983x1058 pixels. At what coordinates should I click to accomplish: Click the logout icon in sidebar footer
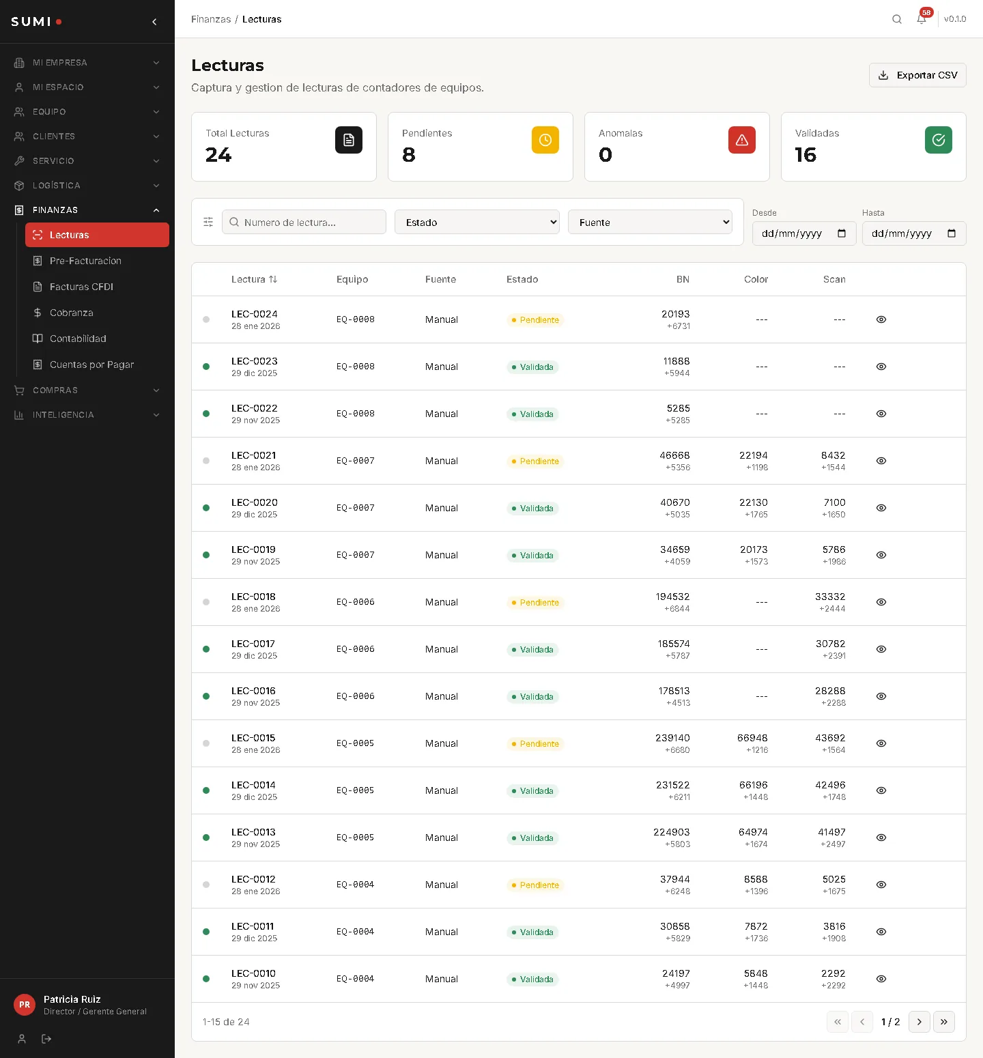(x=46, y=1039)
